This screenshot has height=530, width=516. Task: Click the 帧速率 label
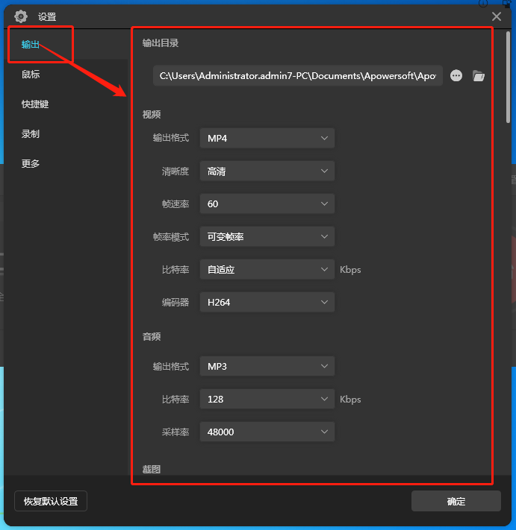(175, 204)
